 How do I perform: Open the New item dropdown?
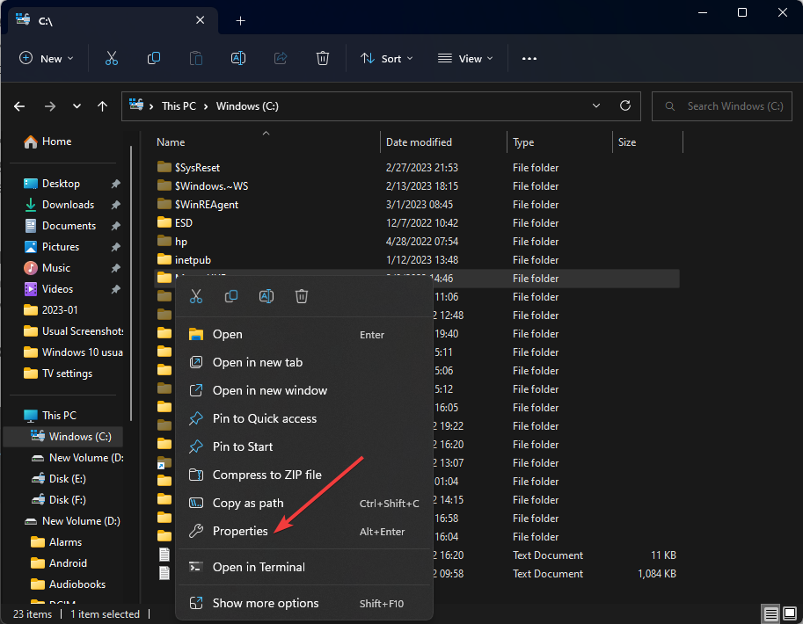coord(47,59)
